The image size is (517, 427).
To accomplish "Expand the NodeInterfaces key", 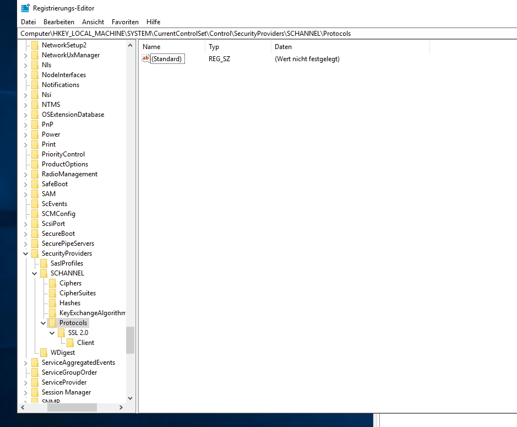I will 25,75.
